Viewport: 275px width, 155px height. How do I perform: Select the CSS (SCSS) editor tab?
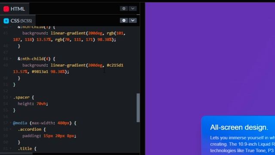coord(18,21)
